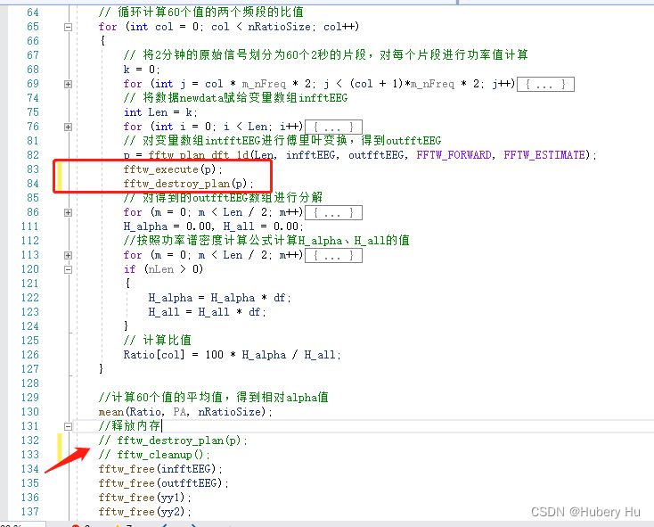The height and width of the screenshot is (527, 654).
Task: Click the commented fftw_destroy_plan(p) on line 132
Action: [173, 441]
